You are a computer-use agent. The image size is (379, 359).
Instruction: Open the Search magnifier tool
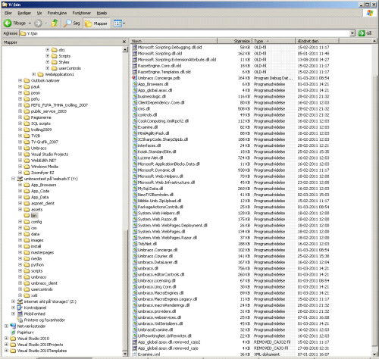[67, 23]
